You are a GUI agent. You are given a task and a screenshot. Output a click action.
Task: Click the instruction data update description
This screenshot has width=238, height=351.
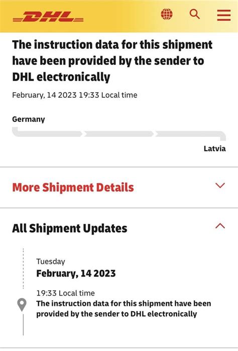click(124, 309)
